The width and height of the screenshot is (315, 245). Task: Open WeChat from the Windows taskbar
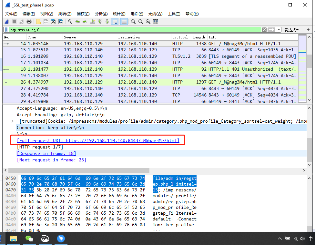[29, 239]
